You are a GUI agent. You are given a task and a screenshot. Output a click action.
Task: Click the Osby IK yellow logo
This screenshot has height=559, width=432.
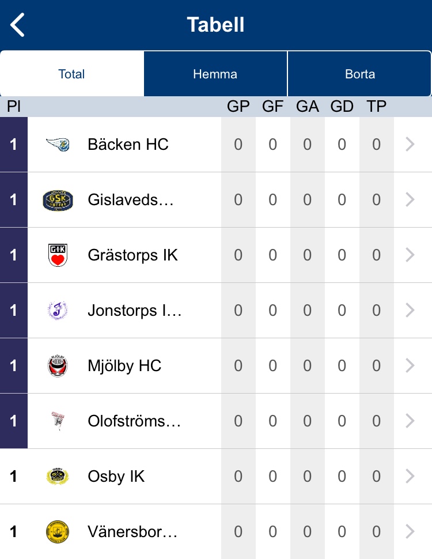pos(58,477)
